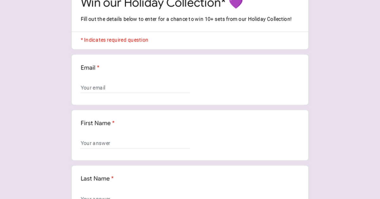Click the form description about winning 10+ sets

pyautogui.click(x=186, y=19)
